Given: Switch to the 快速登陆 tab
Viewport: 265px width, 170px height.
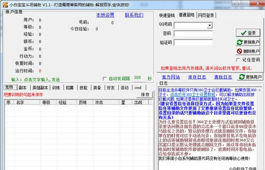Looking at the screenshot, I should pos(167,15).
